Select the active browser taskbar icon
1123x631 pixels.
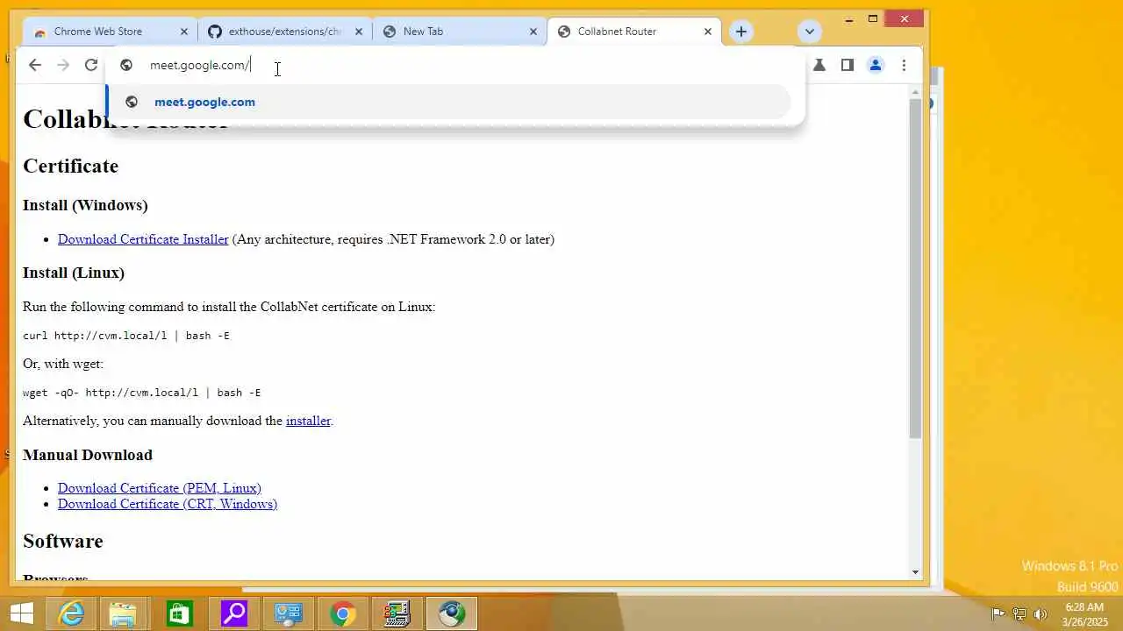(x=452, y=613)
